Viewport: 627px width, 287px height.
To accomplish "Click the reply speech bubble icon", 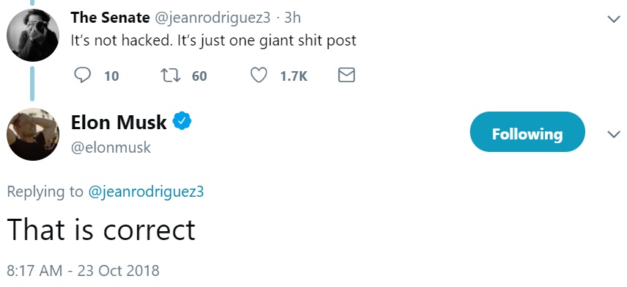I will click(82, 76).
